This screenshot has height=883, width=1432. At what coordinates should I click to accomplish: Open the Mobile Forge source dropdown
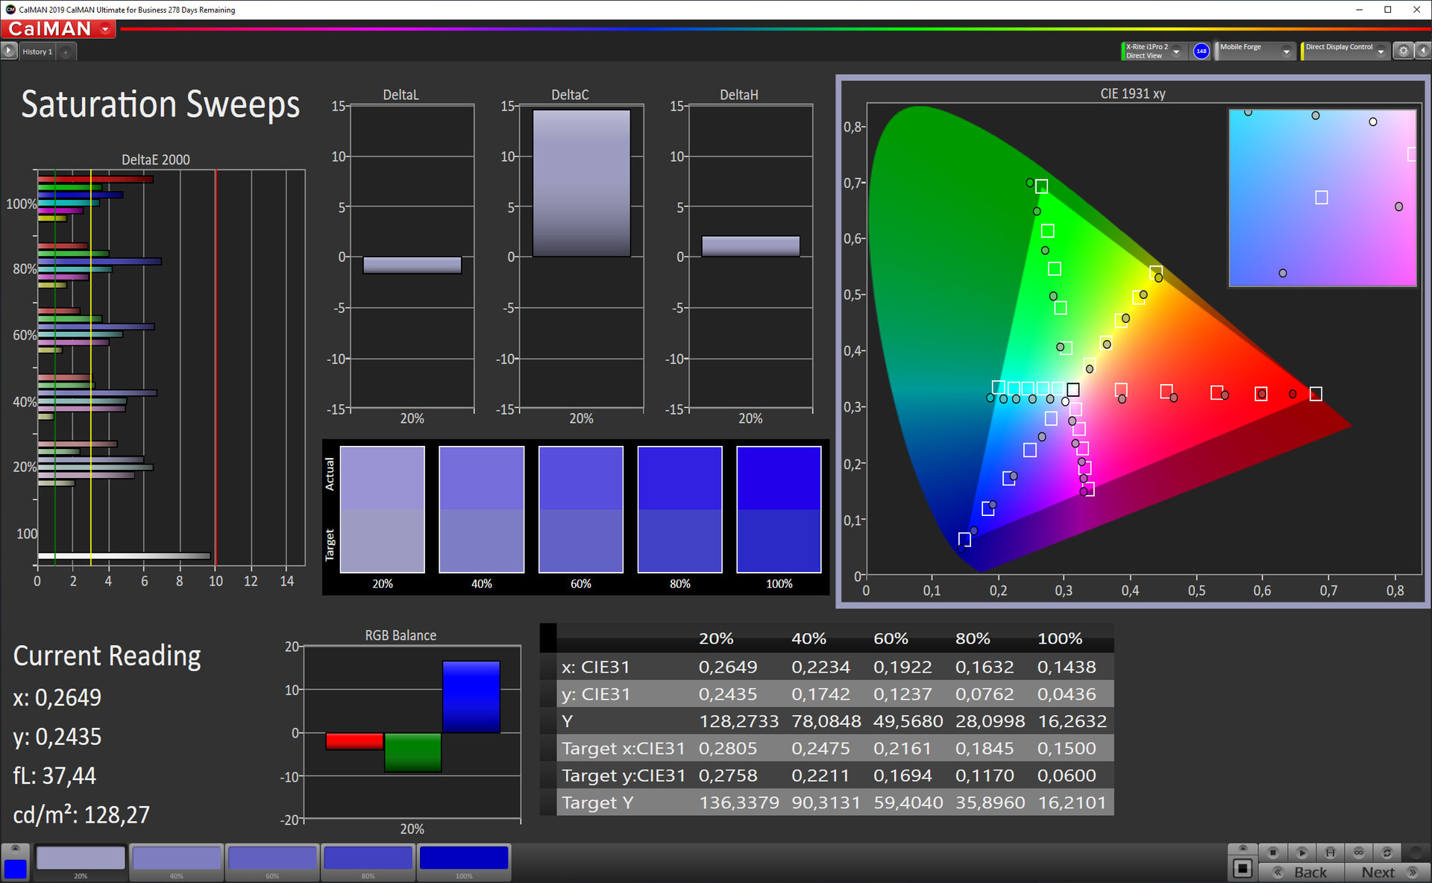click(1286, 51)
